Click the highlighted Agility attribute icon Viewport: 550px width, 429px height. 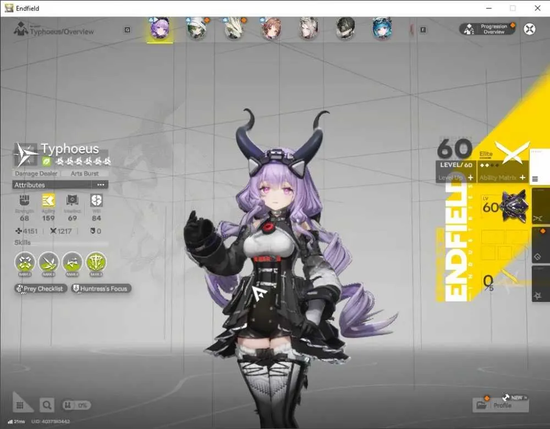pyautogui.click(x=48, y=200)
